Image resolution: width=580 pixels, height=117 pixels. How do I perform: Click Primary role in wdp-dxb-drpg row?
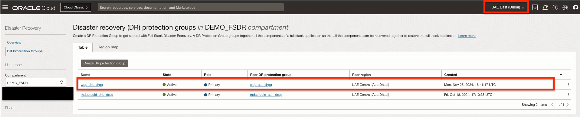click(x=212, y=85)
